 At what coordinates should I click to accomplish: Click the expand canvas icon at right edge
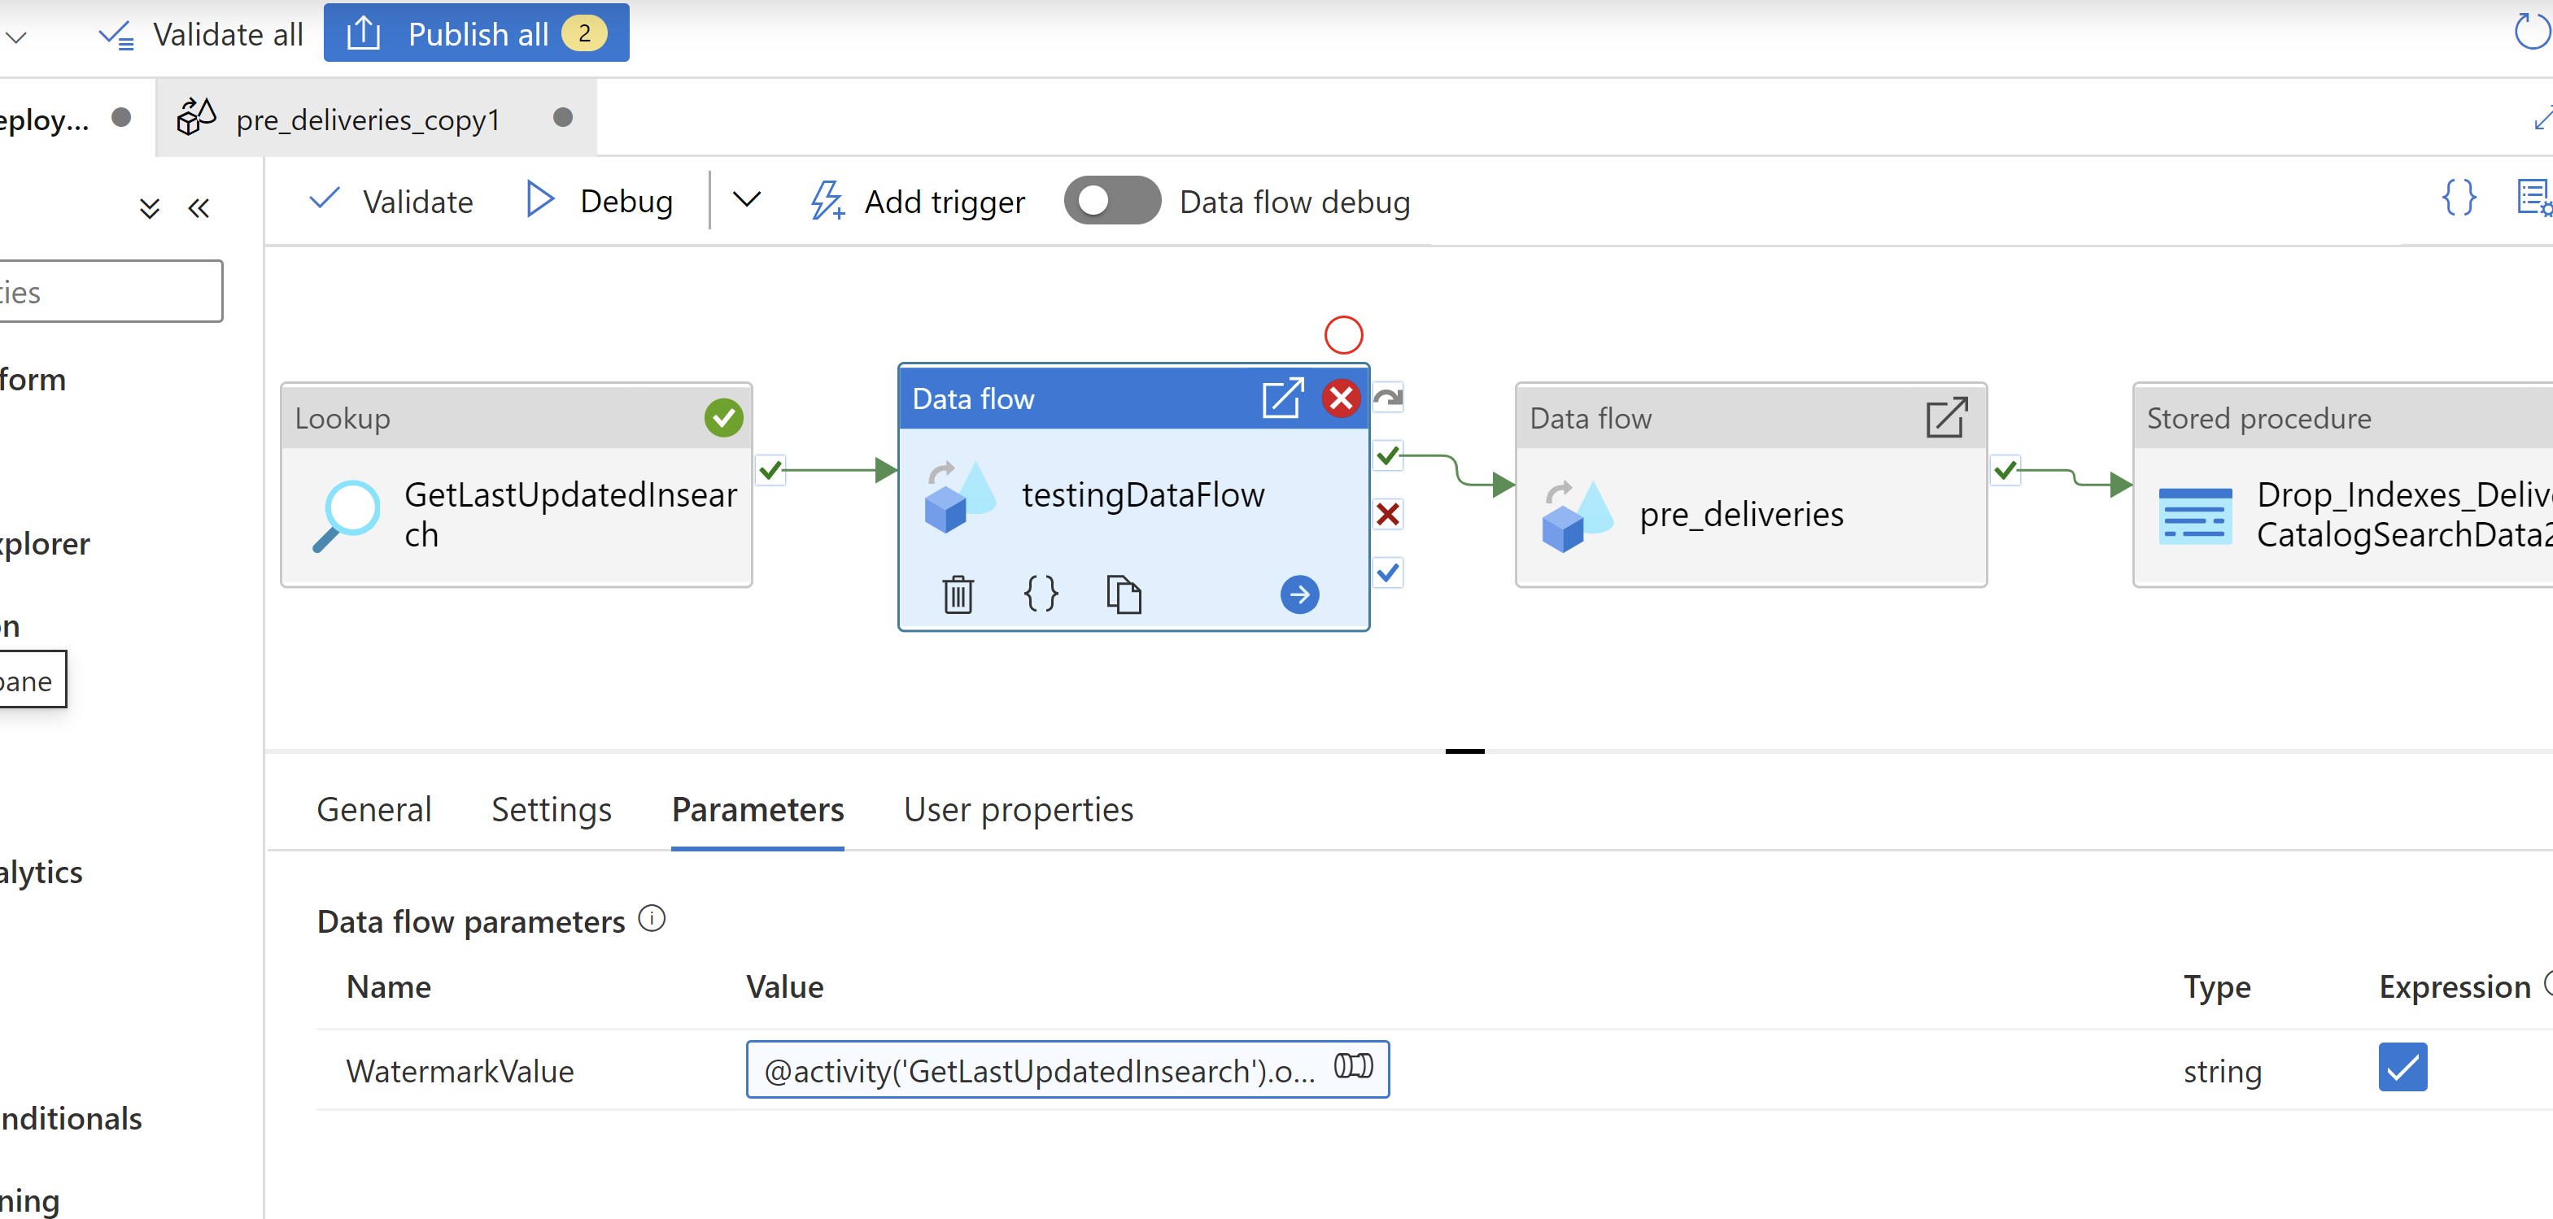point(2542,119)
